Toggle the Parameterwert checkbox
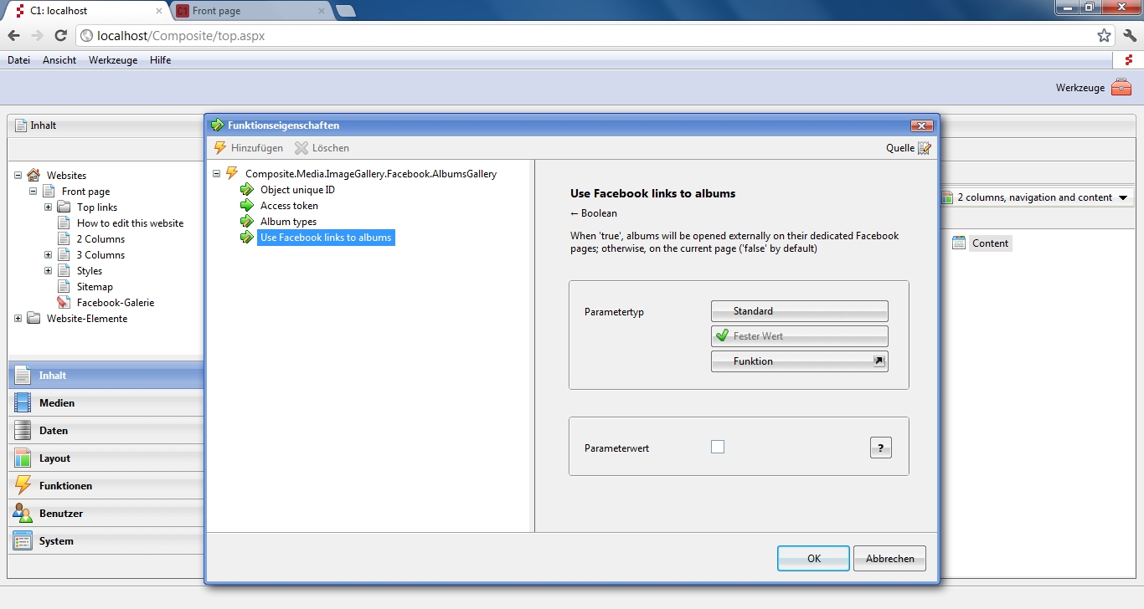Screen dimensions: 1144x609 click(718, 447)
